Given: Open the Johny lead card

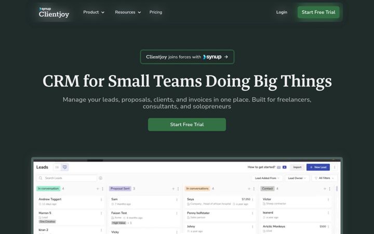Looking at the screenshot, I should pyautogui.click(x=220, y=228).
